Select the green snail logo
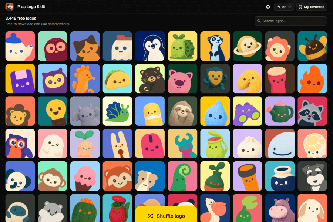Image resolution: width=333 pixels, height=222 pixels. coord(117,111)
